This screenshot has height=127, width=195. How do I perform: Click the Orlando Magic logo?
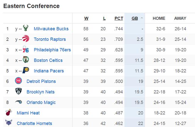[19, 102]
